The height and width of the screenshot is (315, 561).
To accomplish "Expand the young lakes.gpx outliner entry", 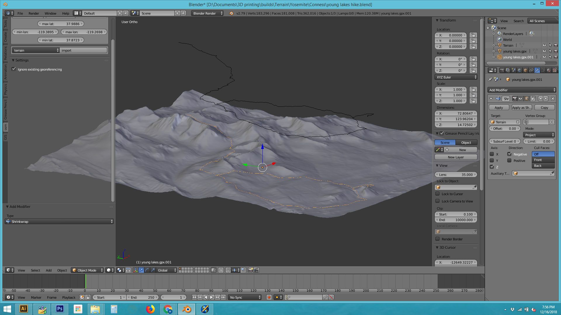I will (x=494, y=51).
